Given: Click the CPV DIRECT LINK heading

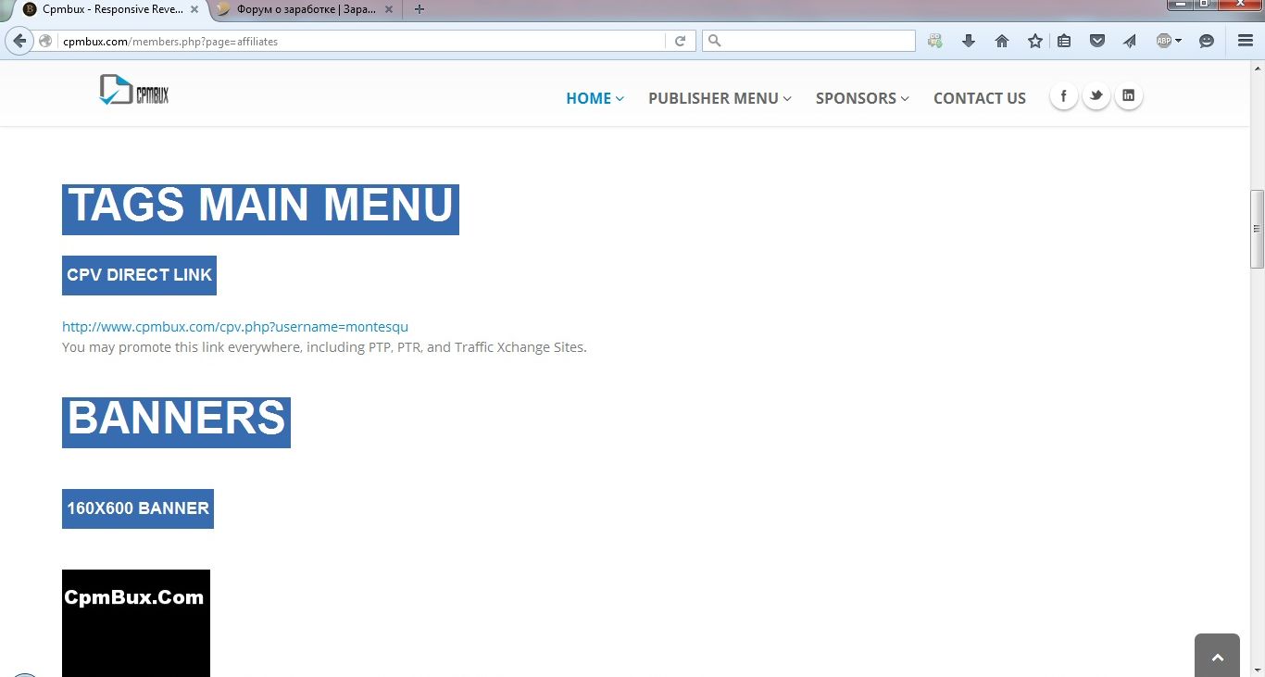Looking at the screenshot, I should [x=139, y=275].
